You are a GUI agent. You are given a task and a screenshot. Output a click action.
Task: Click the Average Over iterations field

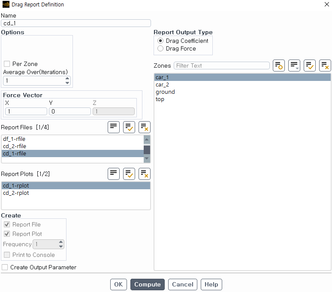tap(34, 80)
